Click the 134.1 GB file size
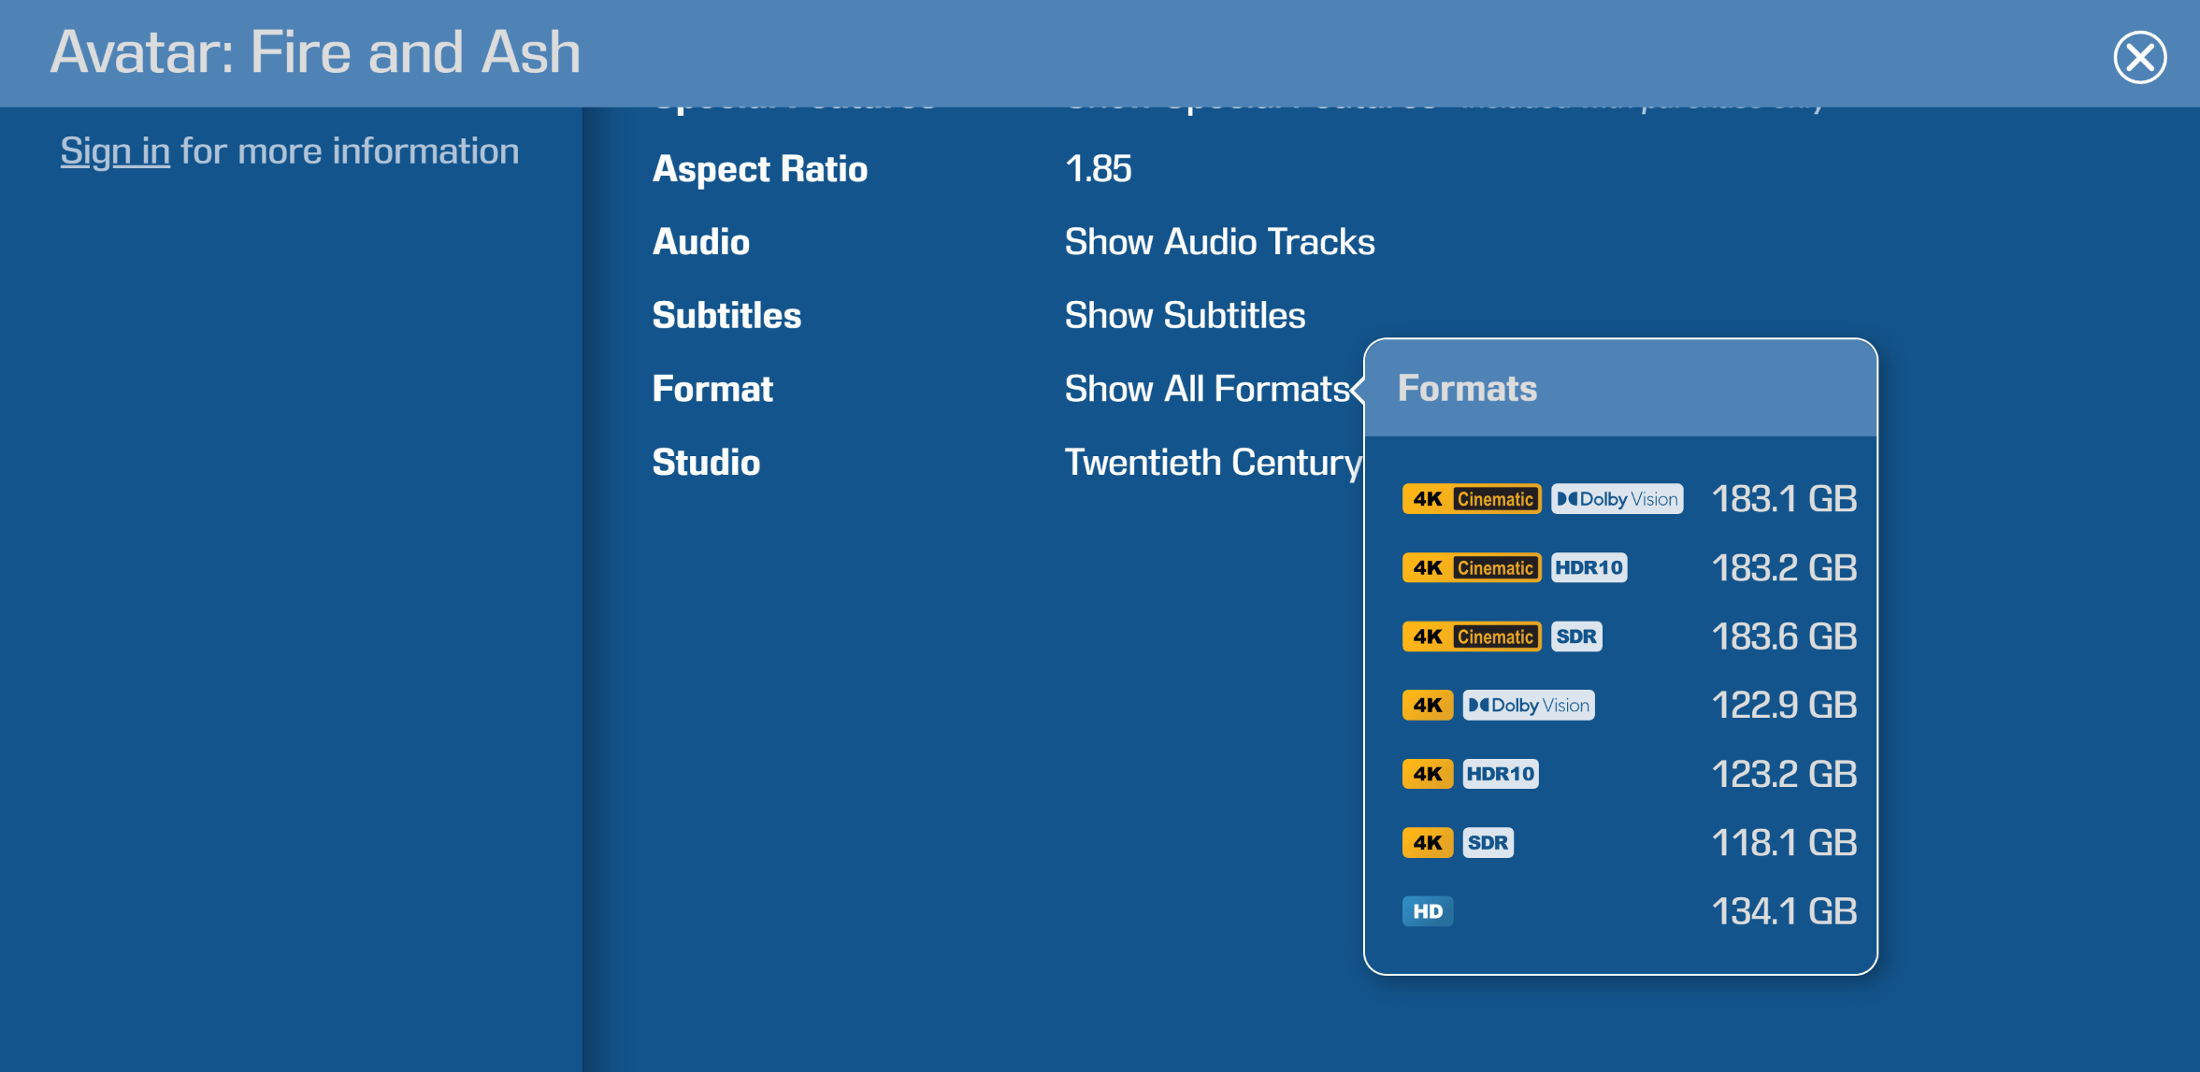Image resolution: width=2200 pixels, height=1072 pixels. pyautogui.click(x=1784, y=911)
